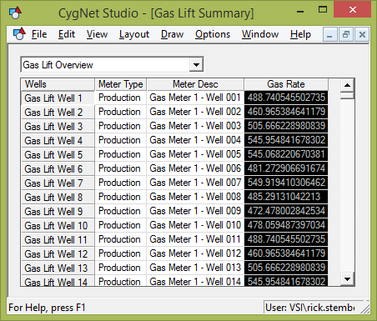Open the Help menu
377x321 pixels.
pos(300,34)
